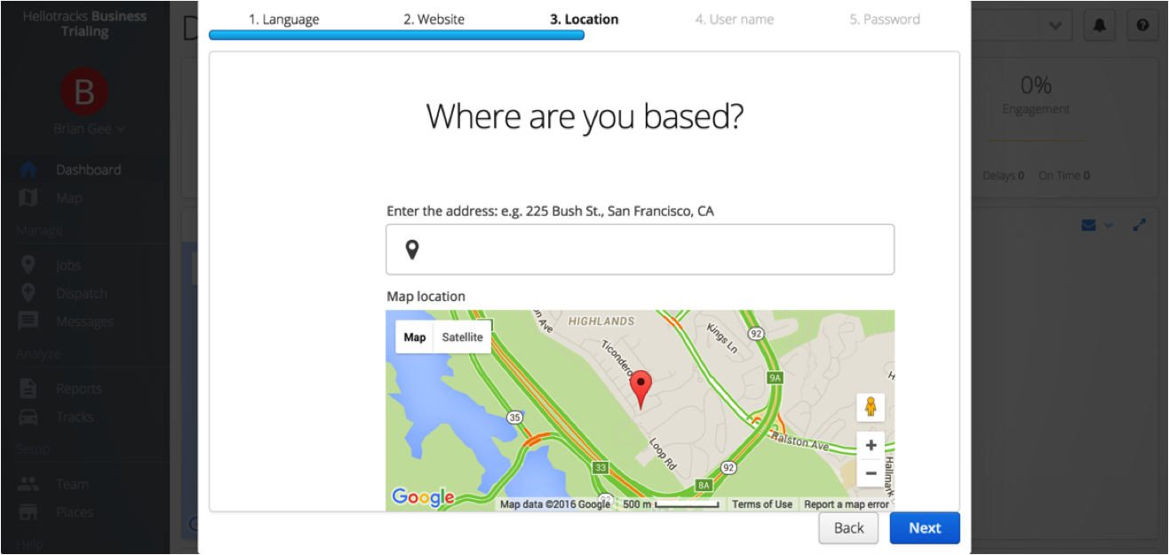Click the Map icon in sidebar

[28, 198]
